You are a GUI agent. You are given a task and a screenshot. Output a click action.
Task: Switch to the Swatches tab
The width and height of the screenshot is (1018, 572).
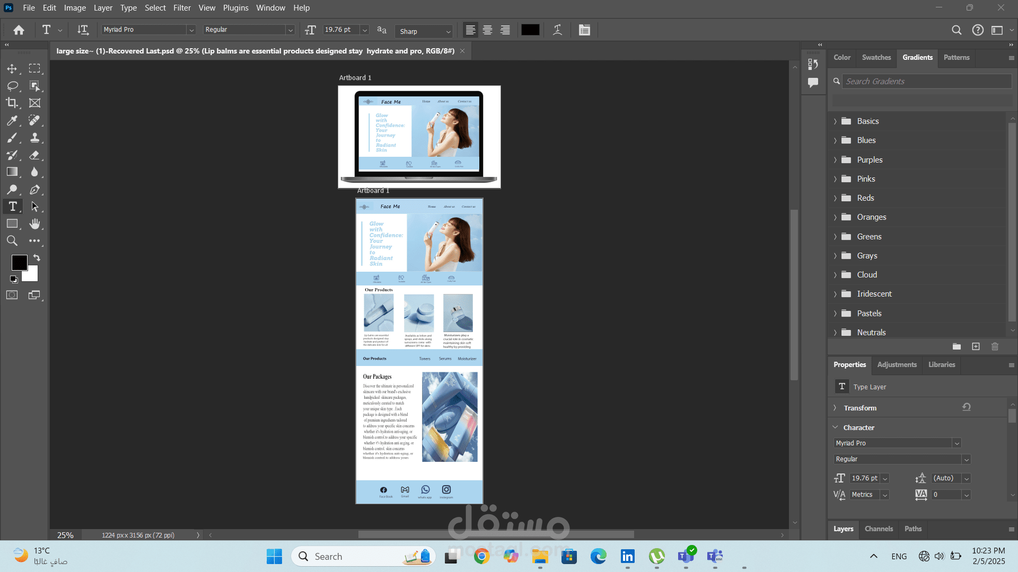pyautogui.click(x=876, y=57)
